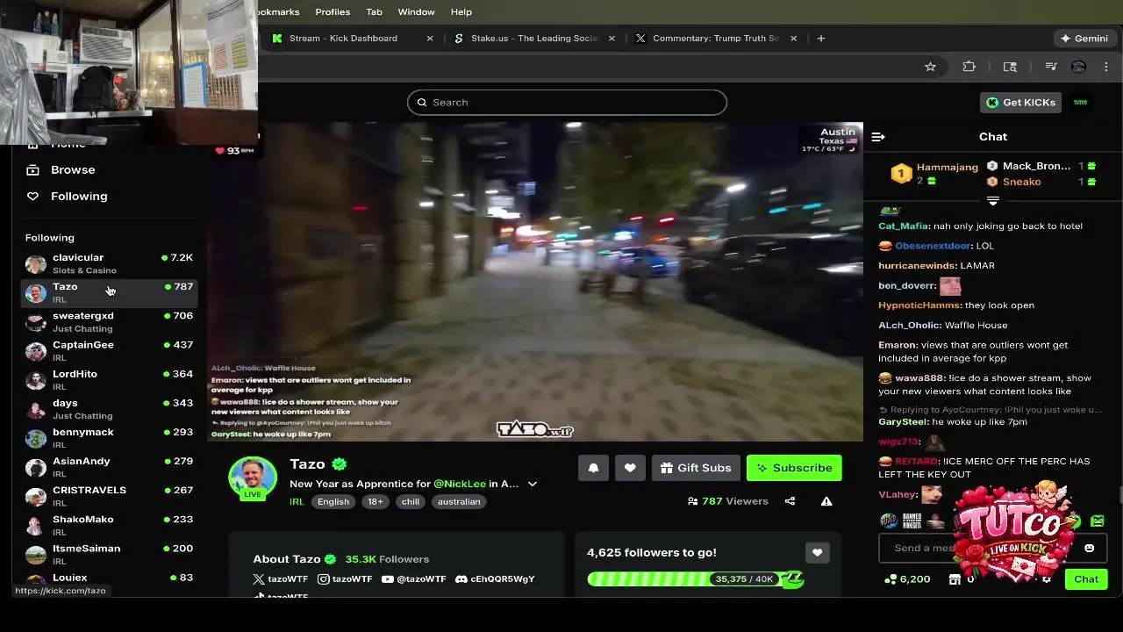Open the chat shop icon
Viewport: 1123px width, 632px height.
(x=955, y=579)
